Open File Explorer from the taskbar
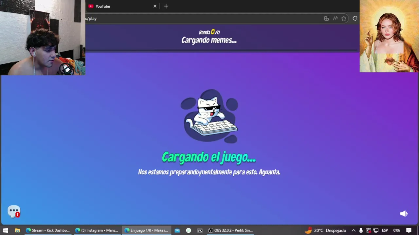This screenshot has height=235, width=419. point(17,230)
